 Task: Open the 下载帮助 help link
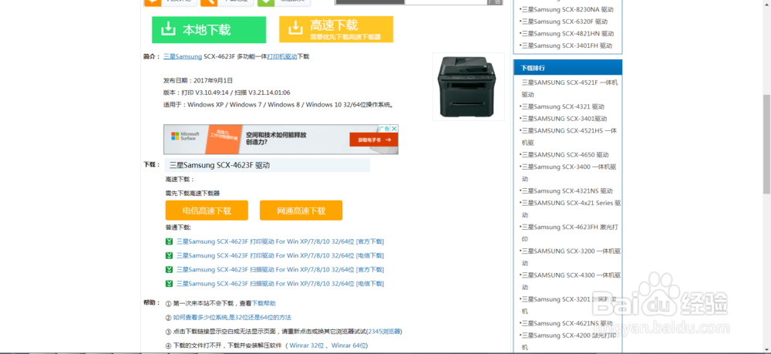(x=264, y=304)
